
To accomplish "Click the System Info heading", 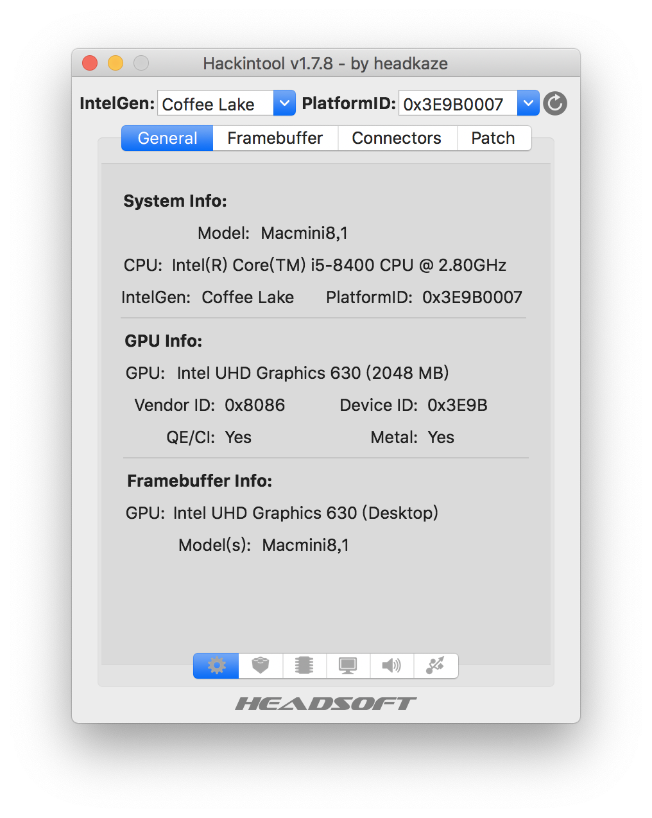I will (175, 201).
